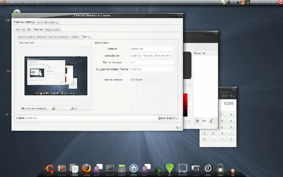Click the green status orb in the tray
Viewport: 283px width, 177px height.
[224, 2]
